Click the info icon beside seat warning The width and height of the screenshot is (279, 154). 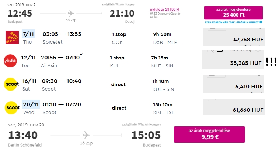[x=261, y=22]
